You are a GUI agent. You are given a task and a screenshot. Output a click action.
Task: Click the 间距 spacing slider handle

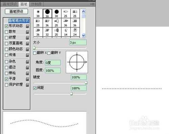coord(71,94)
